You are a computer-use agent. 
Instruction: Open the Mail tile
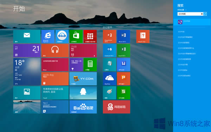[27, 36]
